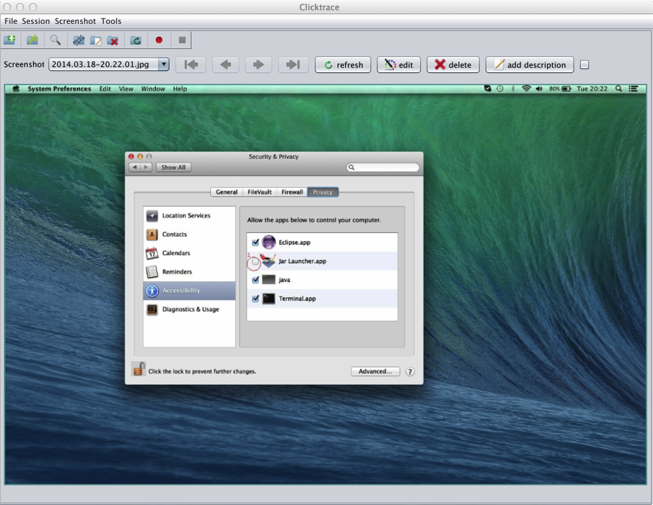Viewport: 653px width, 505px height.
Task: Click the Apple menu icon
Action: pos(16,89)
